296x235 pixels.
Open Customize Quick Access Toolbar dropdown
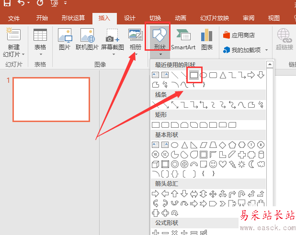pyautogui.click(x=65, y=3)
